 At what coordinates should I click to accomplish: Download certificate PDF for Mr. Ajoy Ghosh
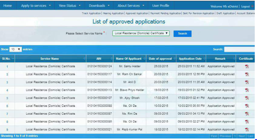point(247,98)
